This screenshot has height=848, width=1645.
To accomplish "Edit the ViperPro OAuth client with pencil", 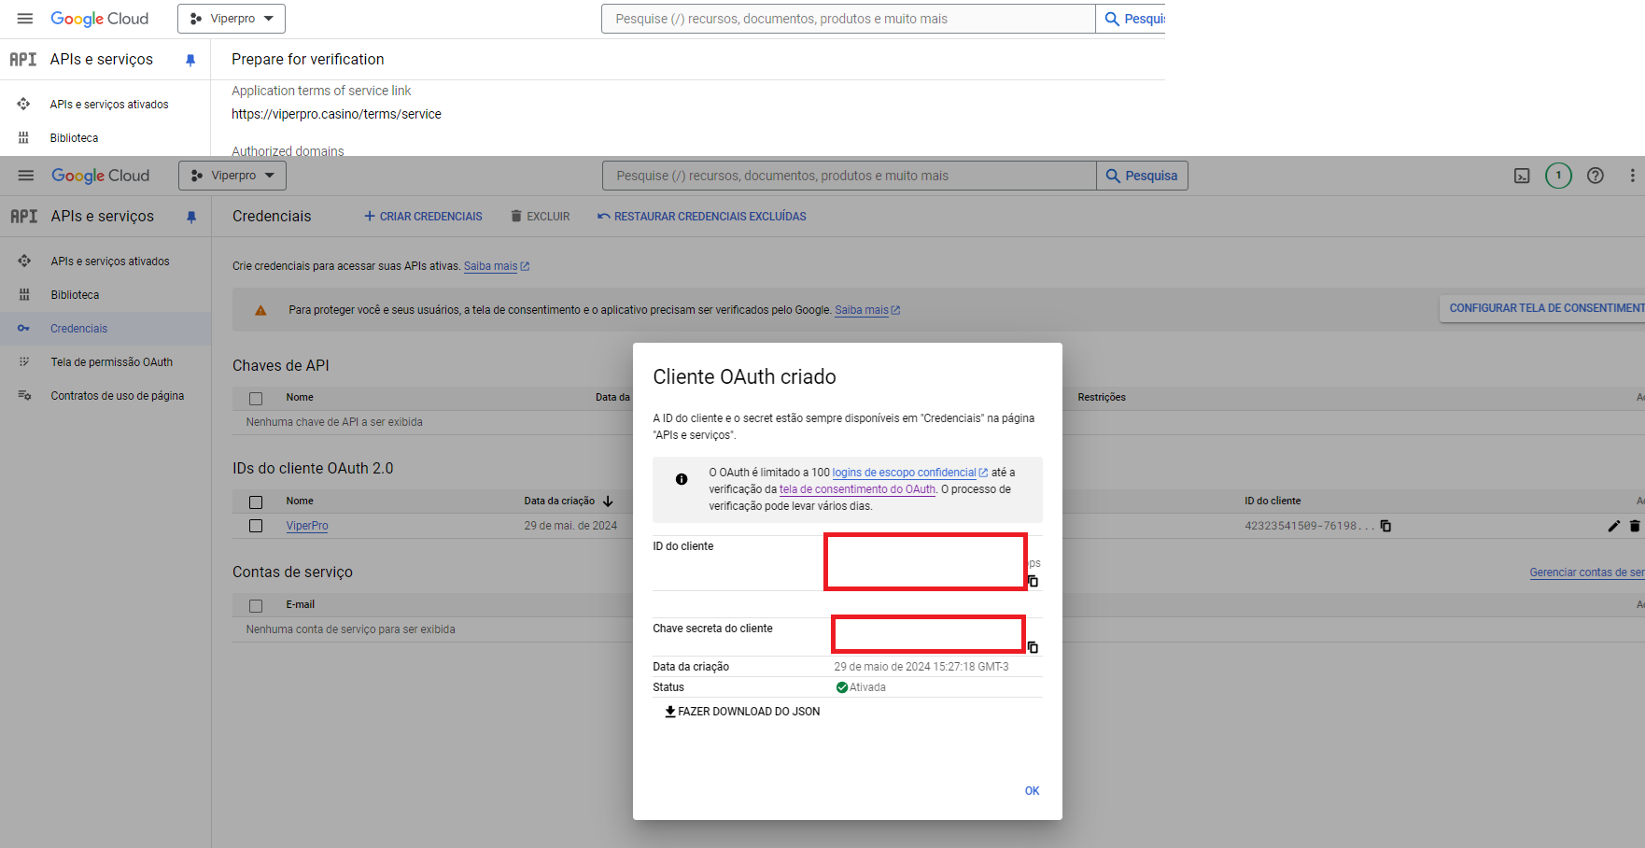I will coord(1613,526).
